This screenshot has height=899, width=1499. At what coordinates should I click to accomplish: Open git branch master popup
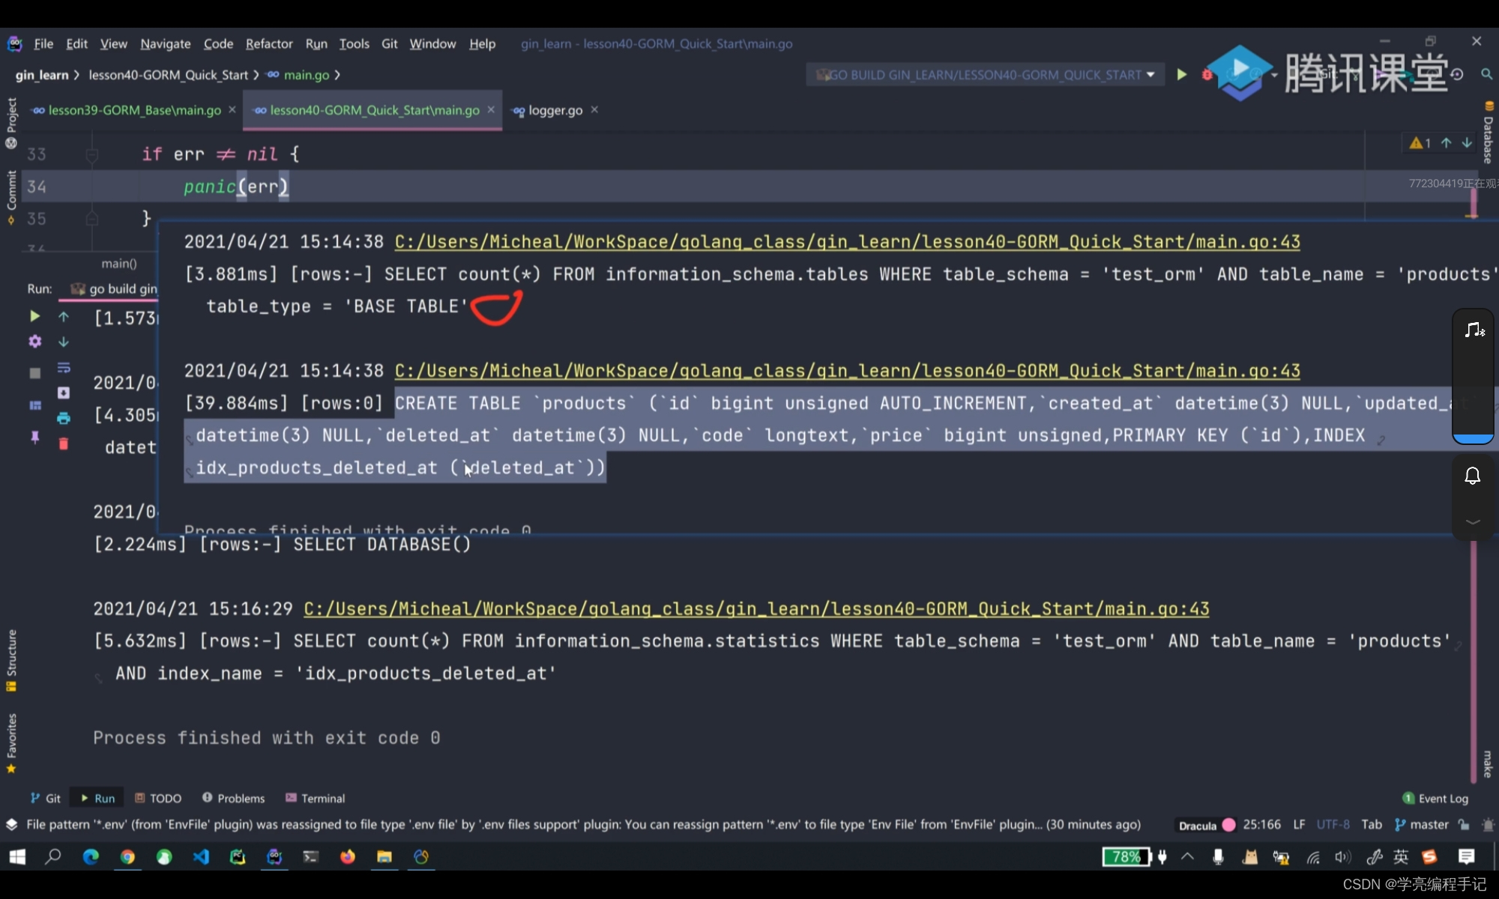tap(1422, 825)
